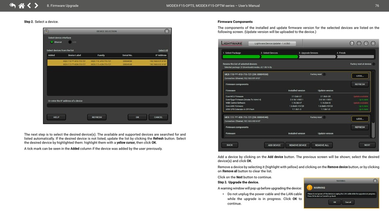
Task: Go to next page chevron
Action: (x=36, y=6)
